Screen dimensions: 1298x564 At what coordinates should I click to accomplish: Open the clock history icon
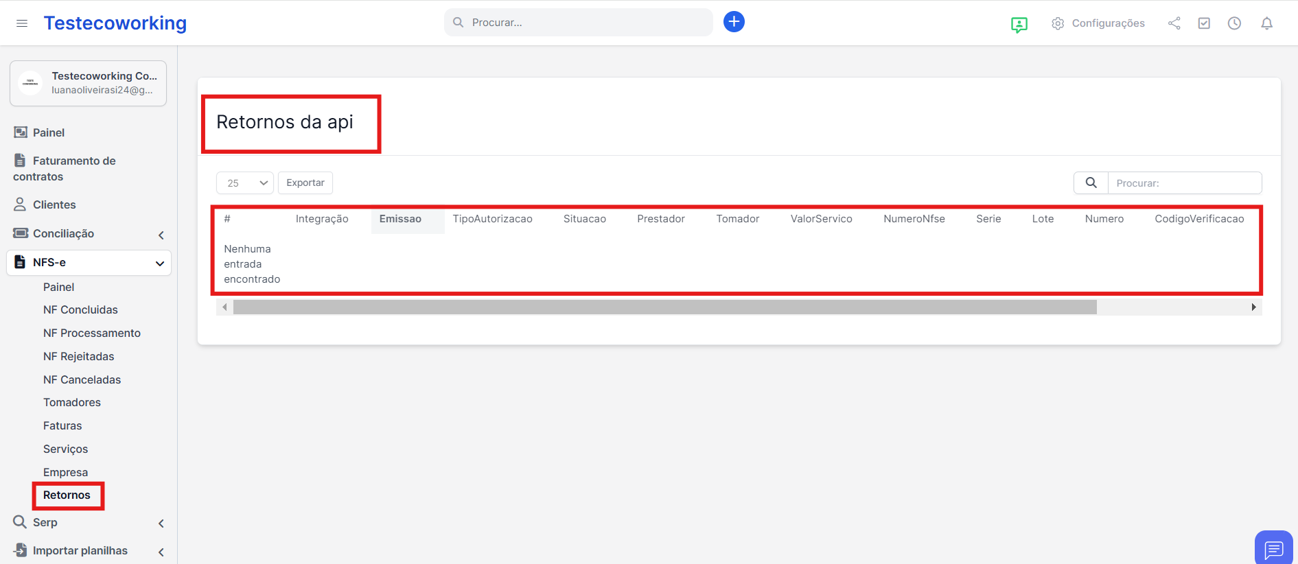coord(1234,23)
